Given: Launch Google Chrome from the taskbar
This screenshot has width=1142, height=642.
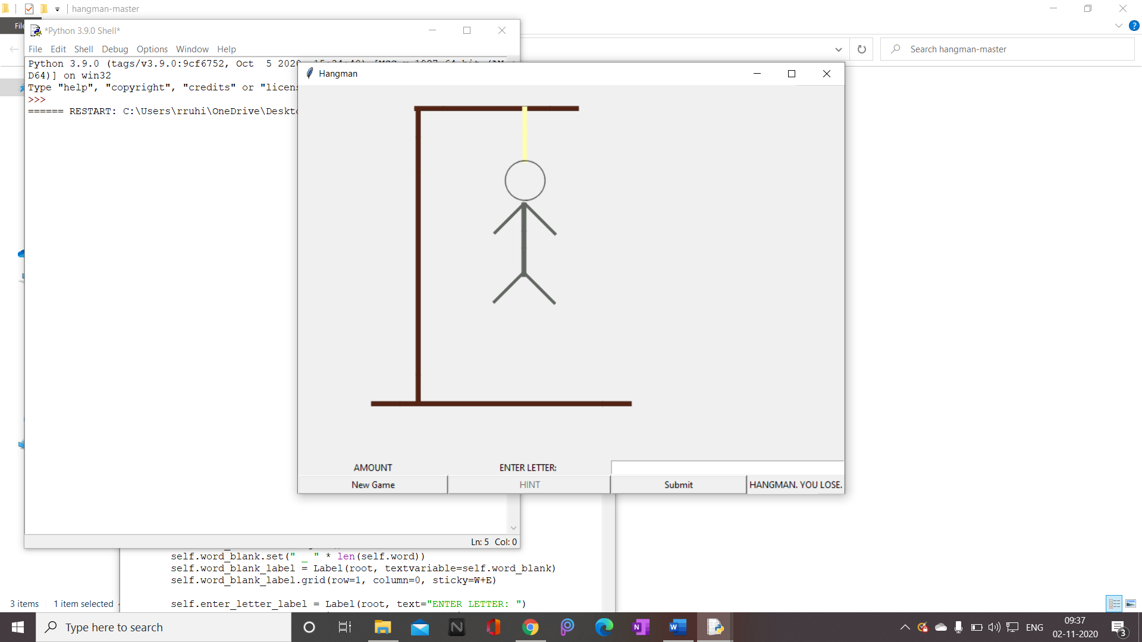Looking at the screenshot, I should click(x=531, y=627).
